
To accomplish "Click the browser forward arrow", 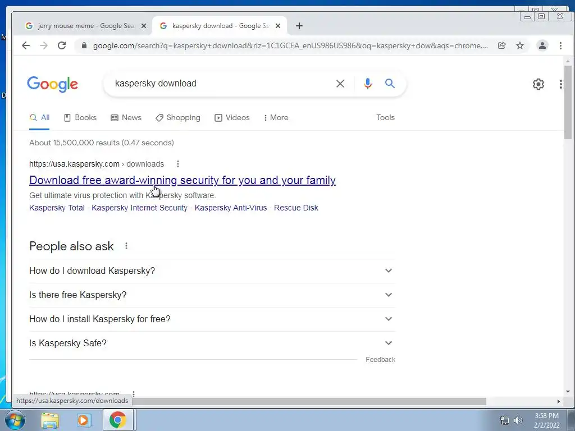I will 44,45.
